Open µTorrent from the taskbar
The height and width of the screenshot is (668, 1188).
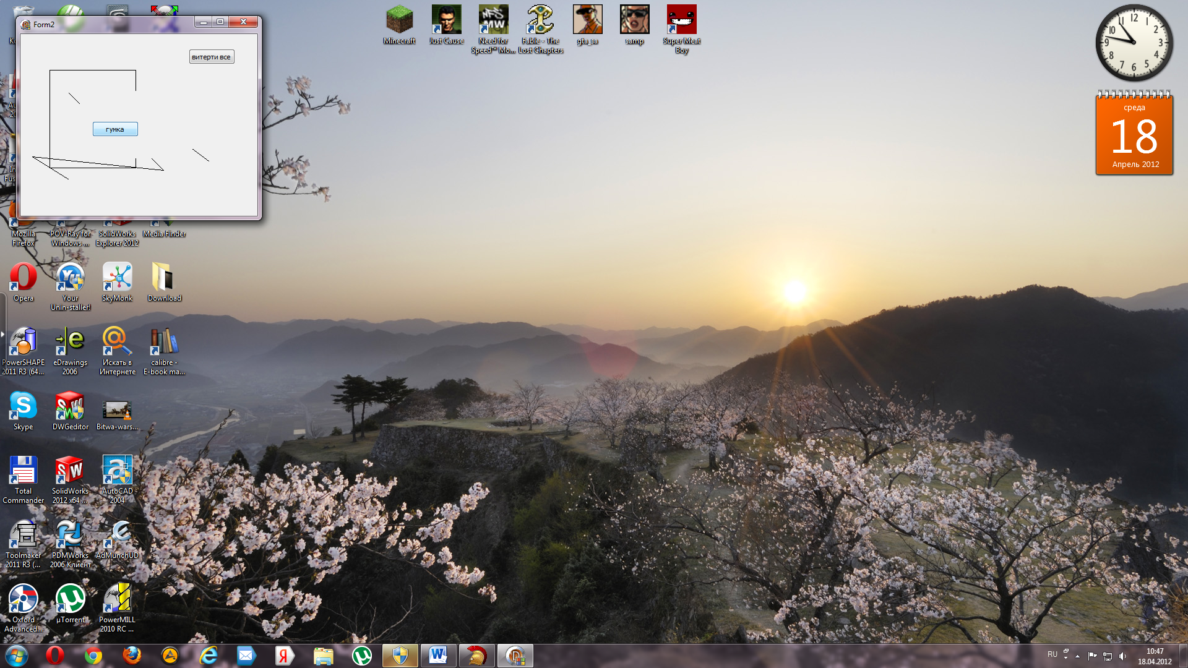[362, 656]
